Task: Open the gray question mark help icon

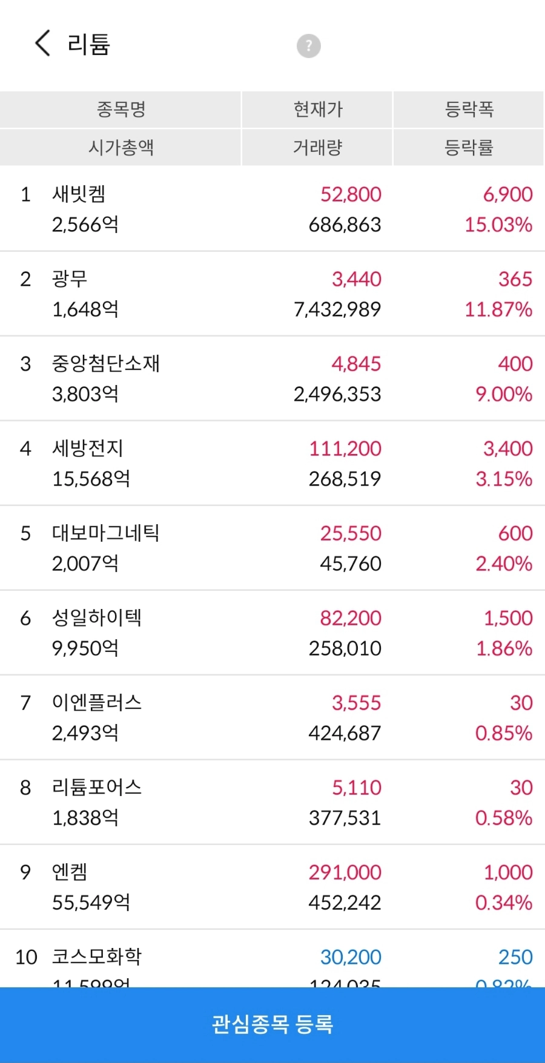Action: (308, 45)
